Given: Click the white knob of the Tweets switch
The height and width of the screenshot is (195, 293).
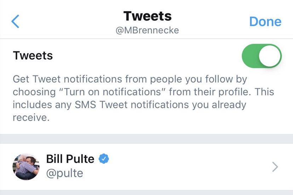Looking at the screenshot, I should coord(270,56).
